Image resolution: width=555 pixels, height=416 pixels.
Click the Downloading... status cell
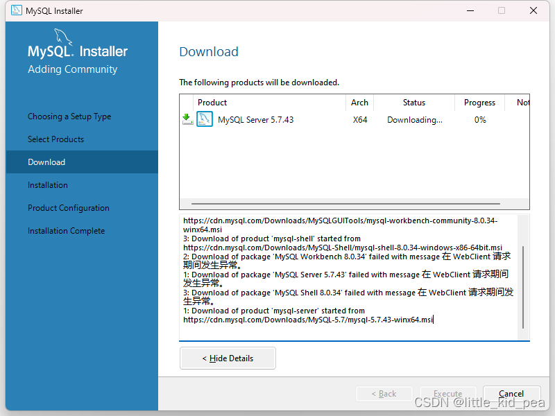pos(414,120)
